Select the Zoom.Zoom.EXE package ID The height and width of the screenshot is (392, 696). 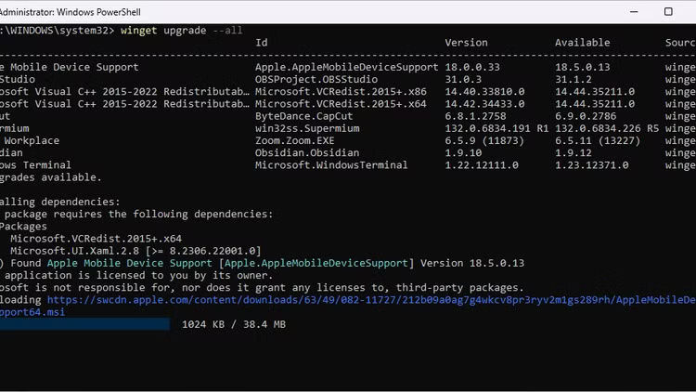[x=294, y=140]
